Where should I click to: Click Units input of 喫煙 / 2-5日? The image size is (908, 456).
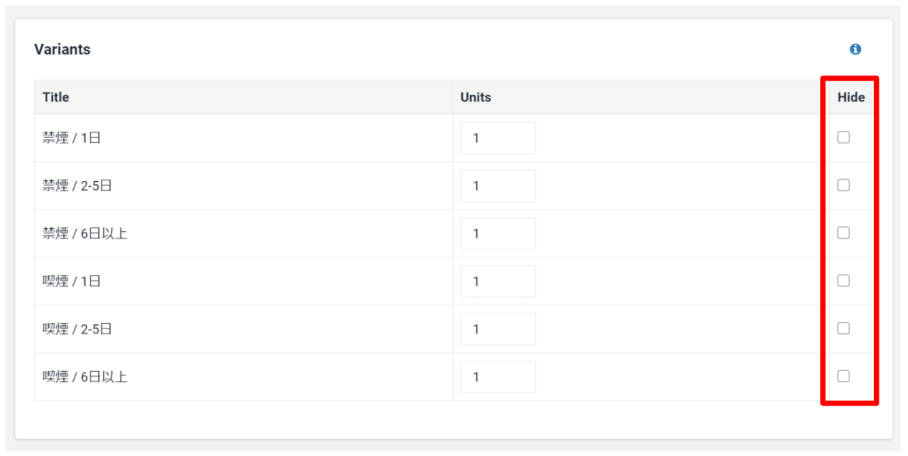click(x=498, y=329)
